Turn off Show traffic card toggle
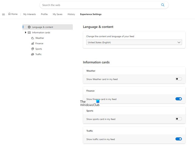 [179, 139]
